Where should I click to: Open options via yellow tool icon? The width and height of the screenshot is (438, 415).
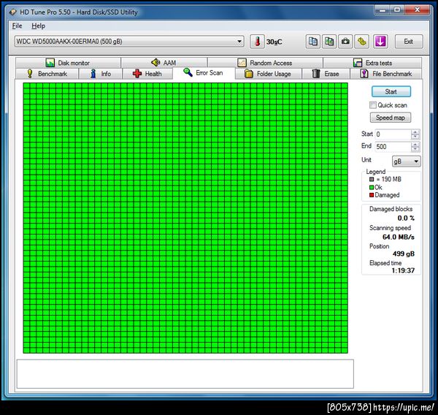(362, 42)
